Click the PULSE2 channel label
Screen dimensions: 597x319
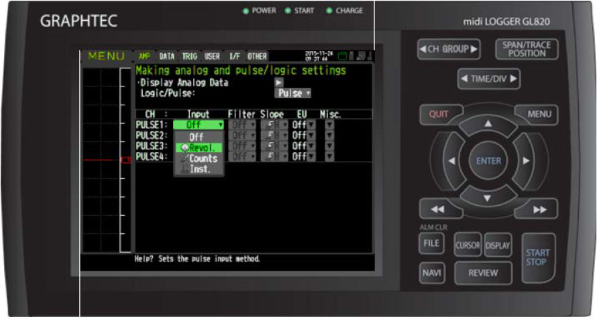pos(152,135)
